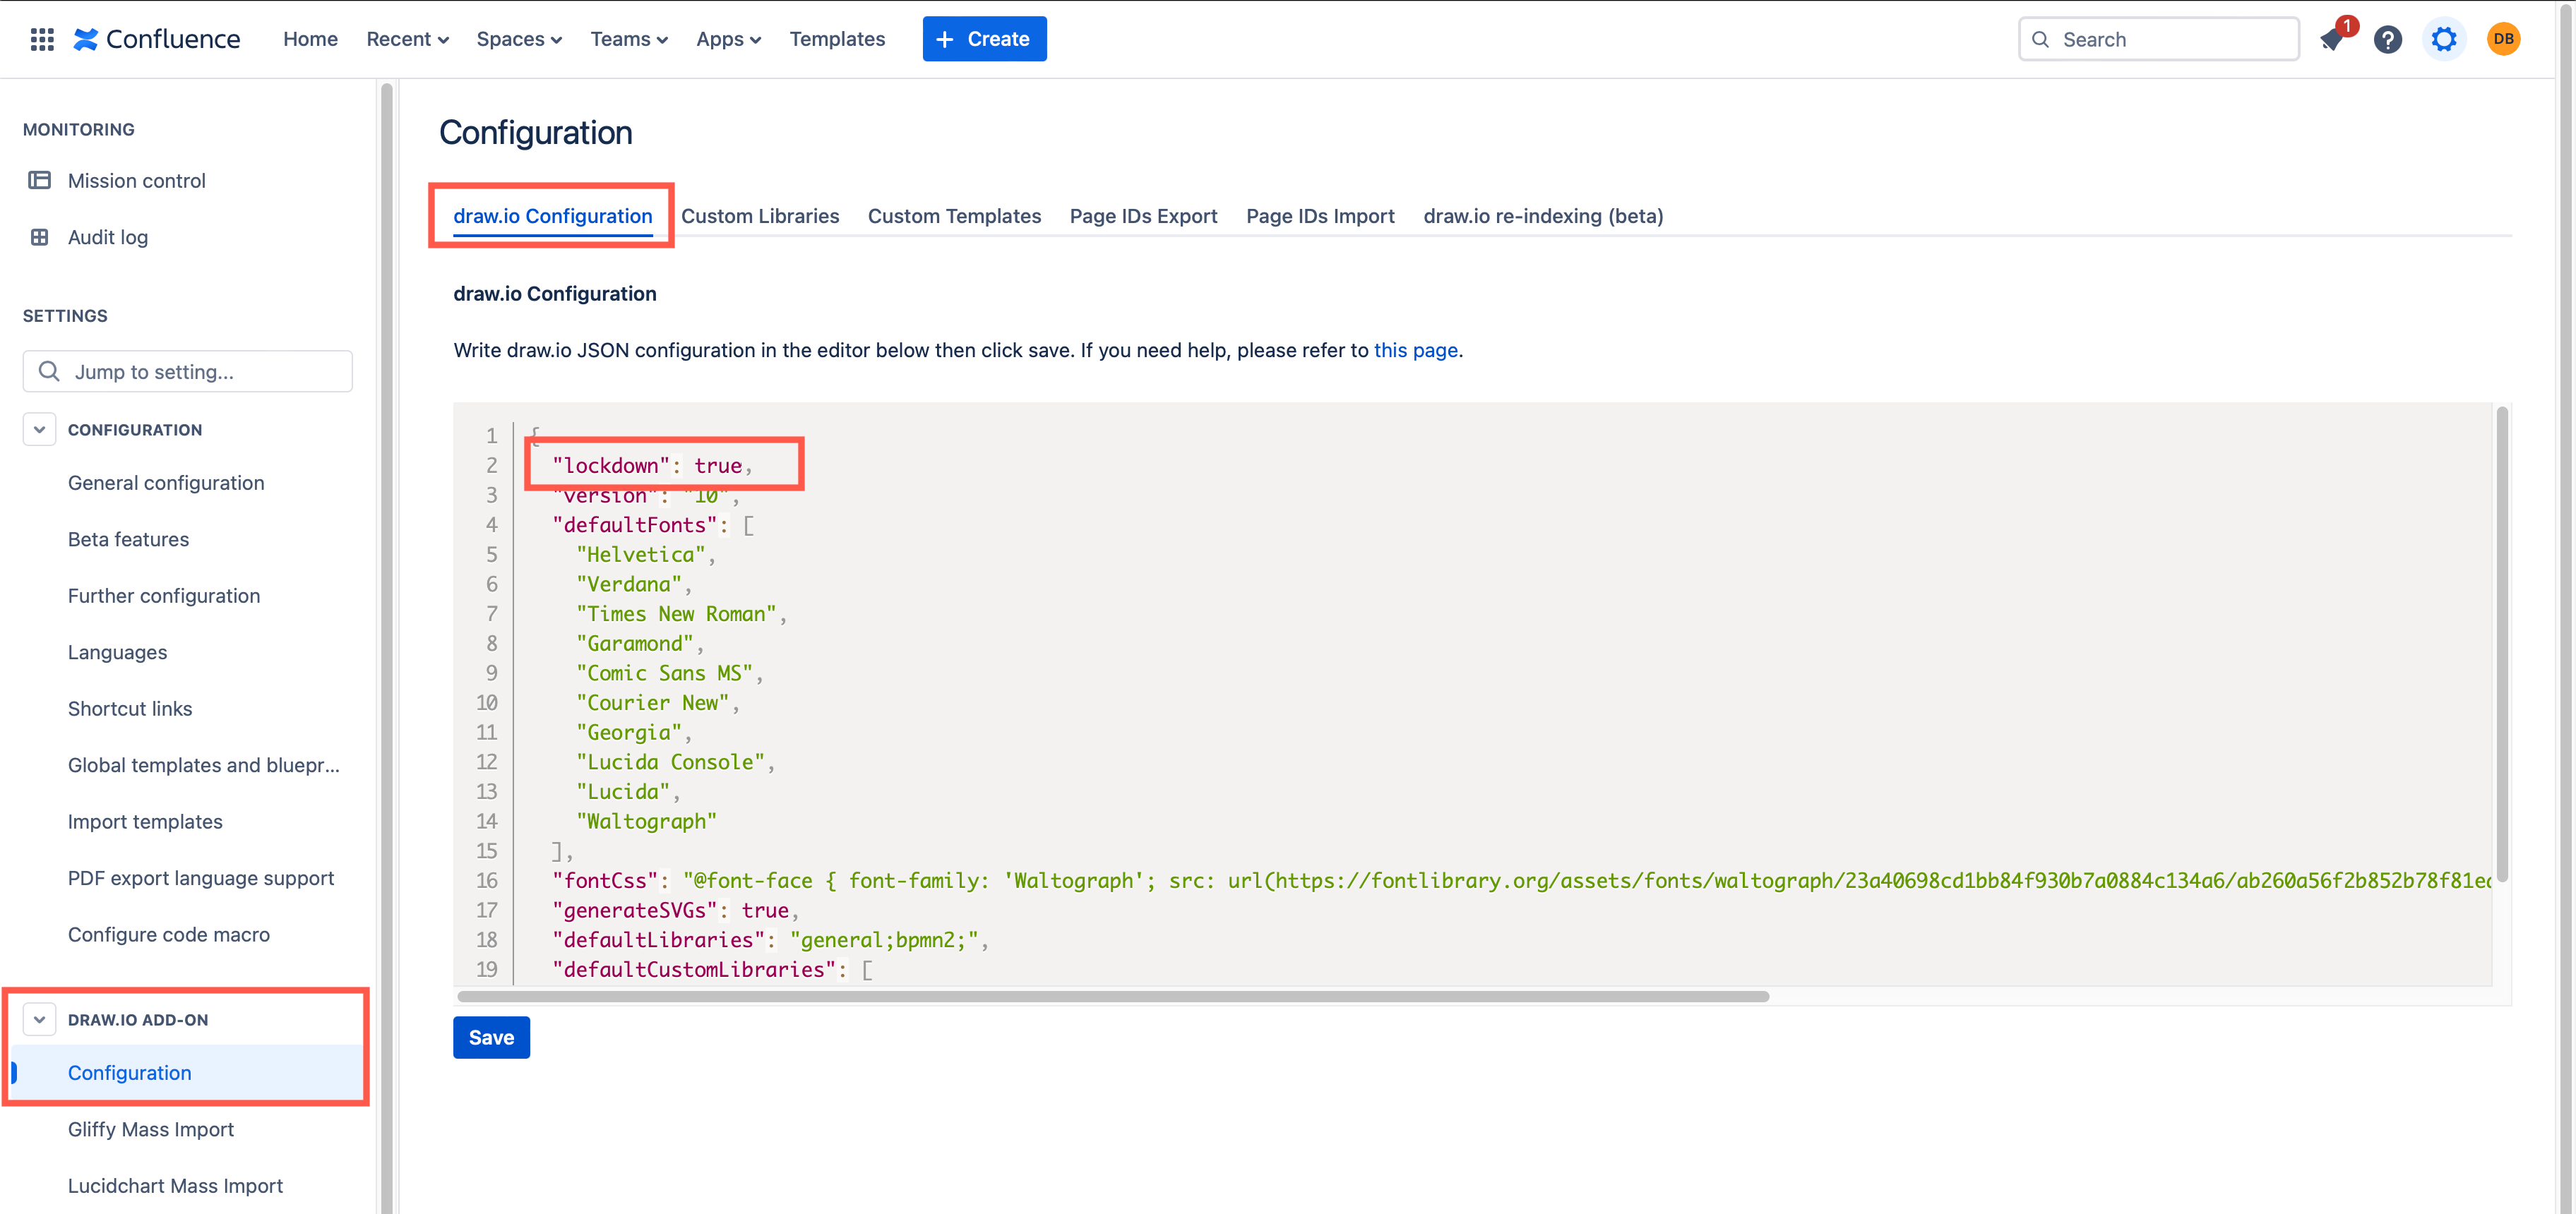Click the "Waltograph" font entry line 14
This screenshot has height=1214, width=2576.
tap(646, 822)
